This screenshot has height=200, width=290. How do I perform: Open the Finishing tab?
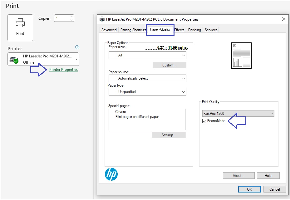194,30
